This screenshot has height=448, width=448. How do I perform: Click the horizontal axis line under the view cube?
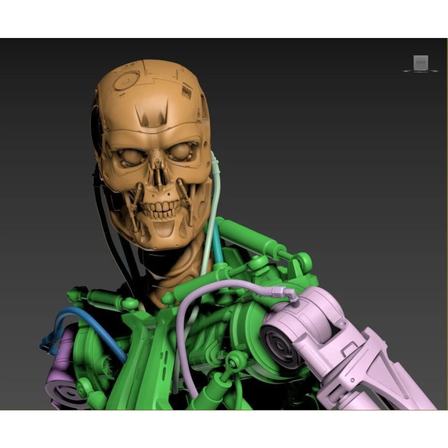click(420, 72)
